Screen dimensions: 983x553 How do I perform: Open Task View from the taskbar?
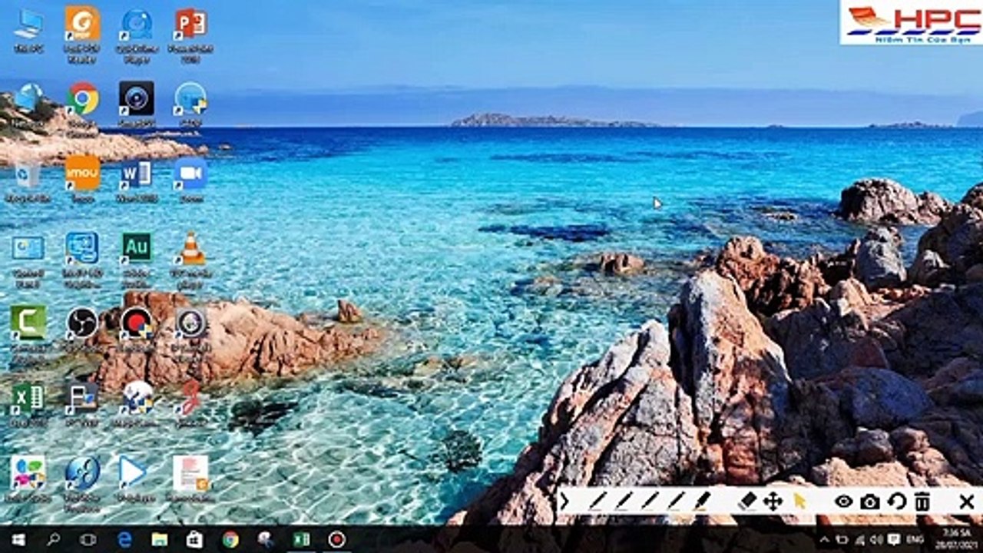88,539
